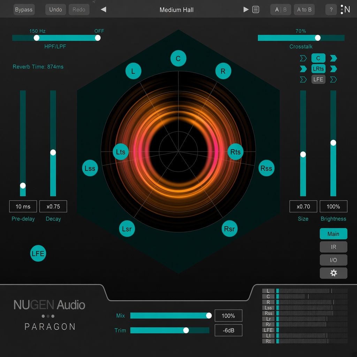This screenshot has width=357, height=357.
Task: Switch the A|B comparison state
Action: point(281,9)
